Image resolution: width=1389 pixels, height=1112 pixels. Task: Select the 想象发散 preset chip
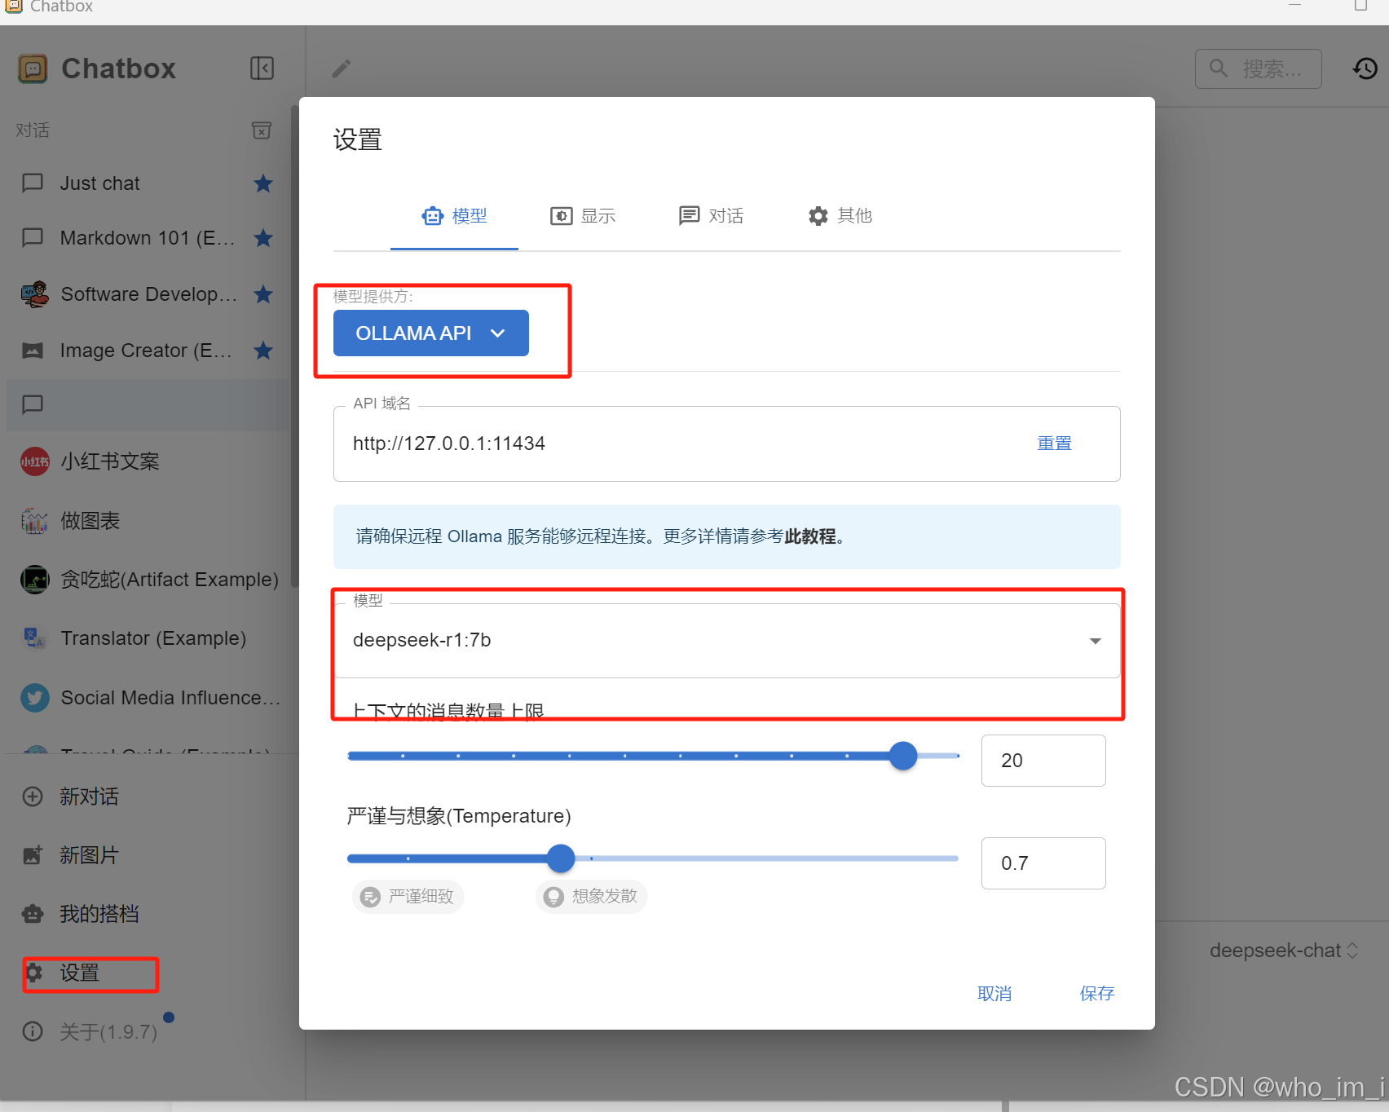tap(592, 897)
